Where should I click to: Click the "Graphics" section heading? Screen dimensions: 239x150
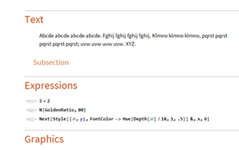(x=44, y=139)
